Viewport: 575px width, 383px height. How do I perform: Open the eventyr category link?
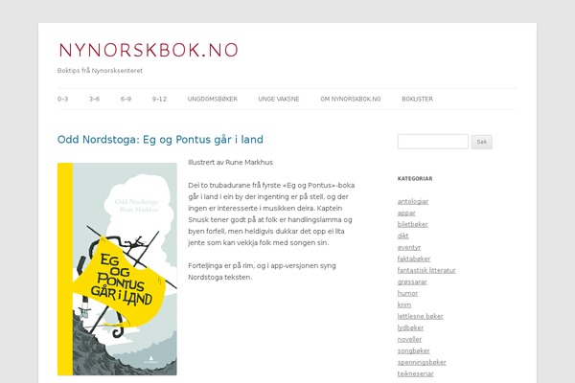[409, 247]
